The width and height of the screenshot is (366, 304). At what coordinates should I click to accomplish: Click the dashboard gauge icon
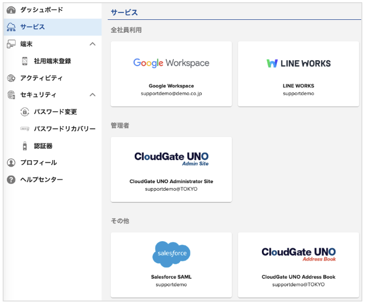(11, 10)
